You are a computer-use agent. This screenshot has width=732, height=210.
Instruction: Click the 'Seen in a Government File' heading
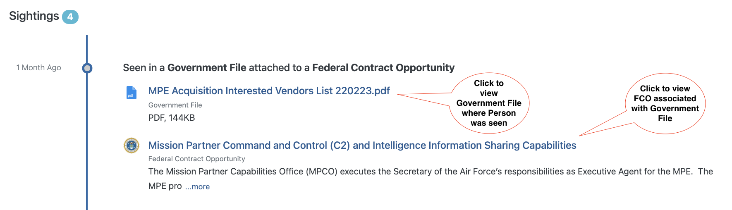[289, 68]
